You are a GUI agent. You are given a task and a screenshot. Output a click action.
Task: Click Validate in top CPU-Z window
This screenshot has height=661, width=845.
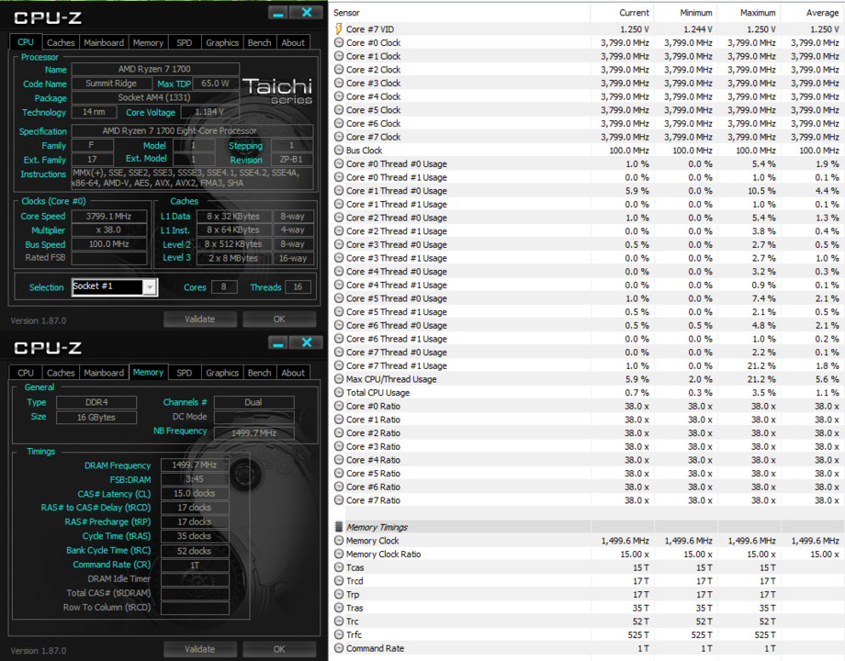(200, 319)
